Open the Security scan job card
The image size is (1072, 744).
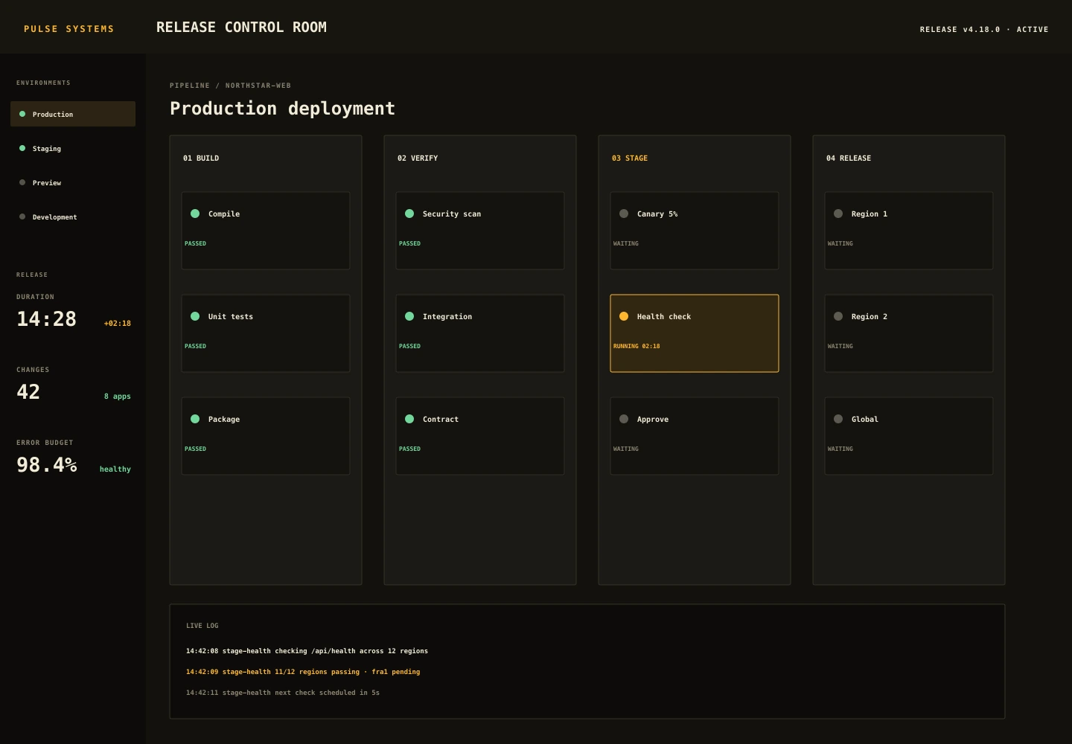coord(480,231)
